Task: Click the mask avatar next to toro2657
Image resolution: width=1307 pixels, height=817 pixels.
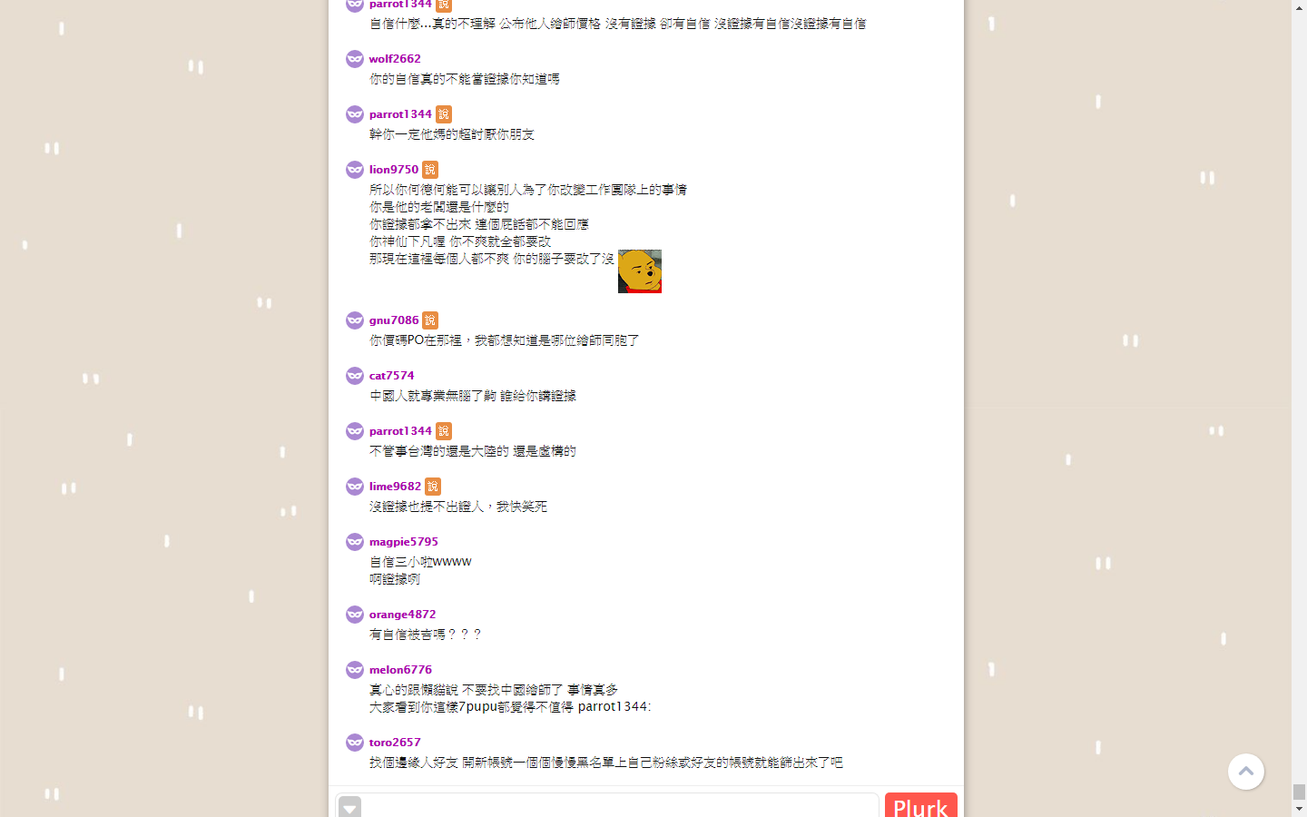Action: [355, 743]
